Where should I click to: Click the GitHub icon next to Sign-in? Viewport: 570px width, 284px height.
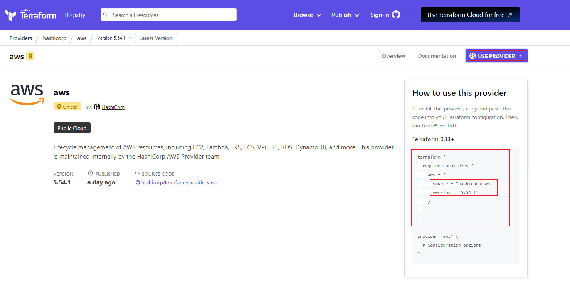[396, 15]
